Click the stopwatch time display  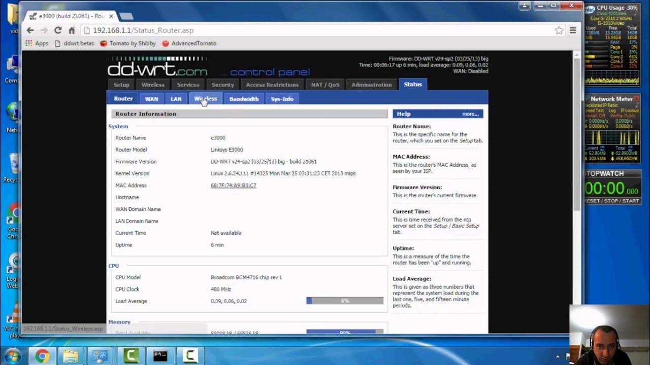[x=612, y=189]
